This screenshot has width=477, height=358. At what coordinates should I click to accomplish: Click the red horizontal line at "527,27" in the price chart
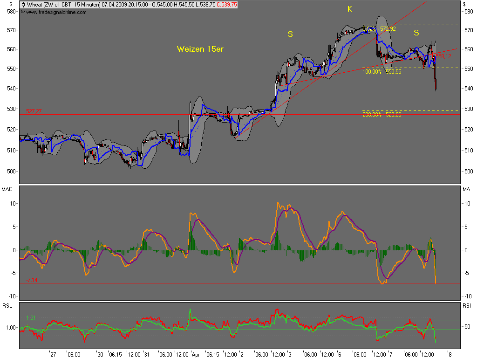(240, 115)
